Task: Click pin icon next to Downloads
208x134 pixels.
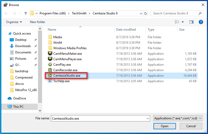Action: click(x=35, y=46)
